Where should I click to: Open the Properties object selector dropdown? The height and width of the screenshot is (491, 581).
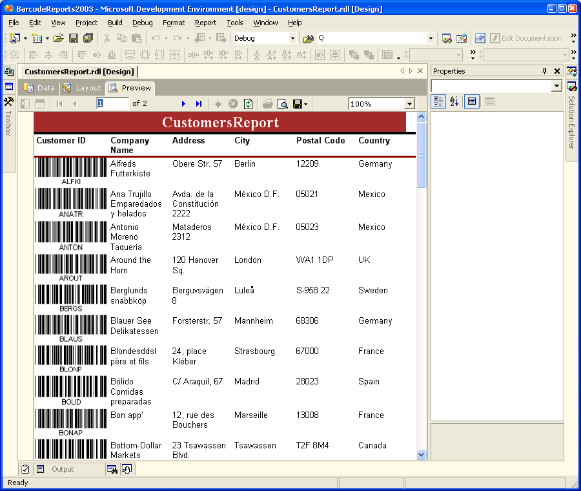tap(556, 87)
